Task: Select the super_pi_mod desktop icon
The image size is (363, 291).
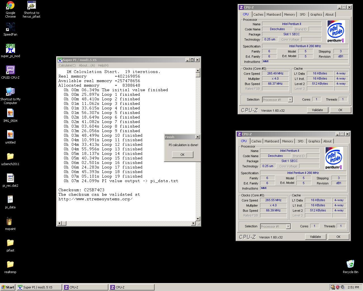Action: tap(10, 49)
